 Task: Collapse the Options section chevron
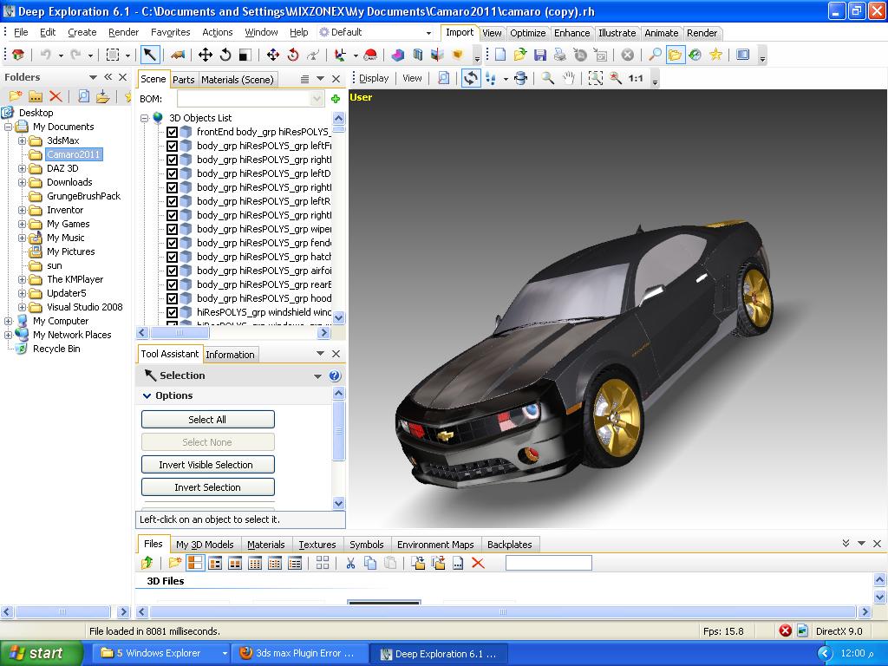147,395
